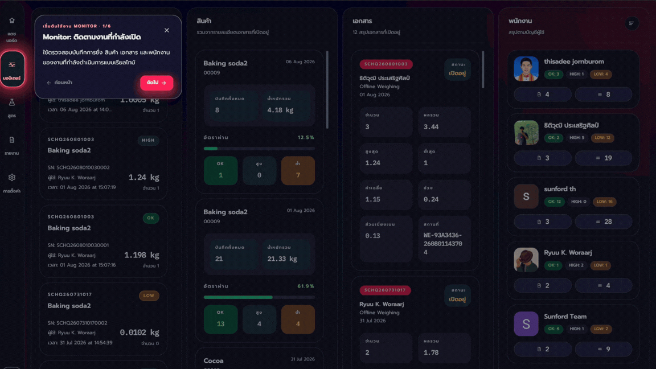Click sunford th avatar initial

[x=526, y=196]
